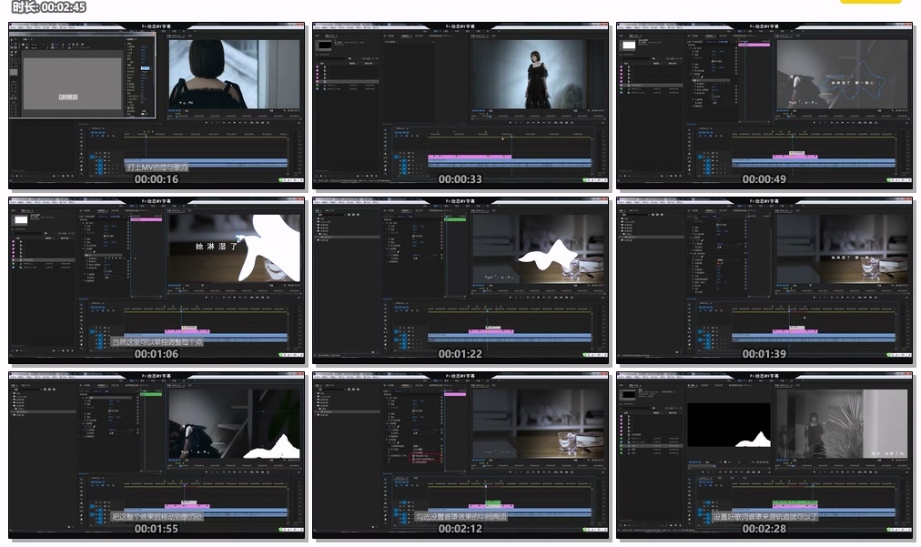Click the yellow button at the top right corner
The width and height of the screenshot is (921, 547).
pyautogui.click(x=870, y=2)
